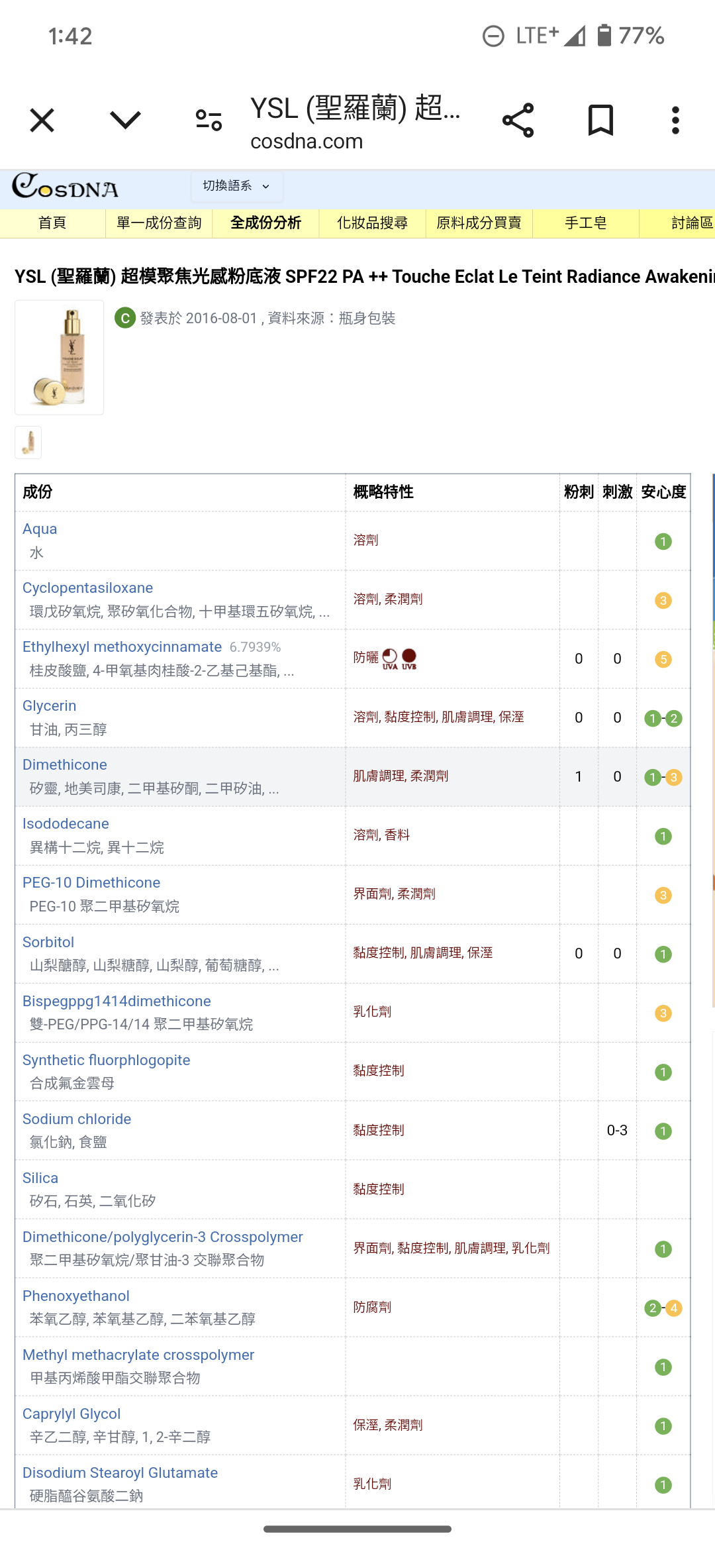The height and width of the screenshot is (1550, 715).
Task: Open the Synthetic fluorphlogopite link
Action: [x=106, y=1060]
